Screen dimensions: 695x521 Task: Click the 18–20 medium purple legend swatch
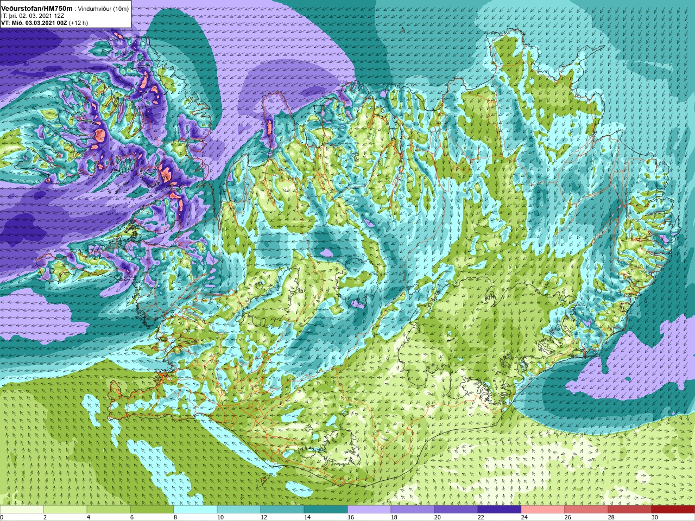pos(413,510)
